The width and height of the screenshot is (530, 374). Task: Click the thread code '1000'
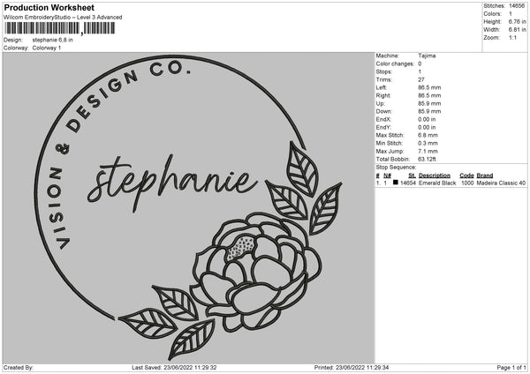467,183
